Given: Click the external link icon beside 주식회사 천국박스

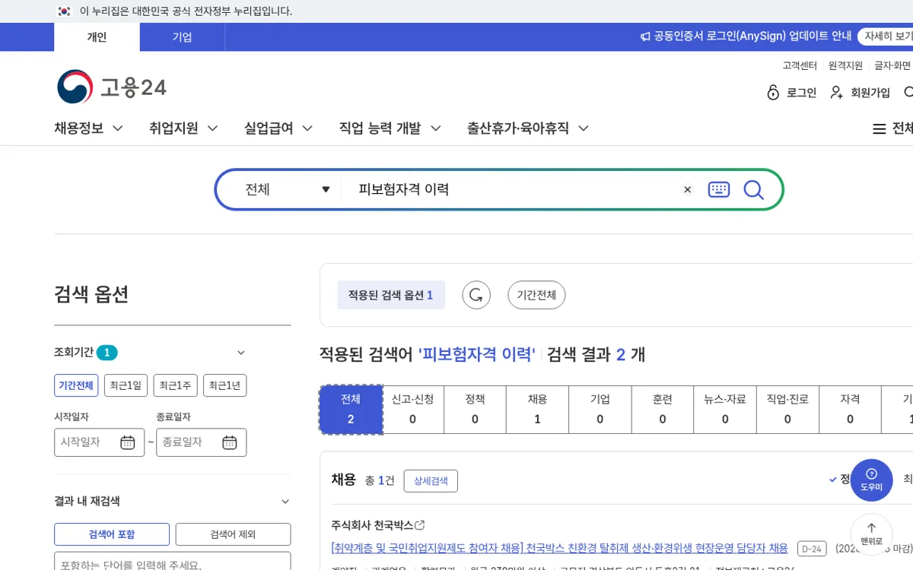Looking at the screenshot, I should point(420,525).
